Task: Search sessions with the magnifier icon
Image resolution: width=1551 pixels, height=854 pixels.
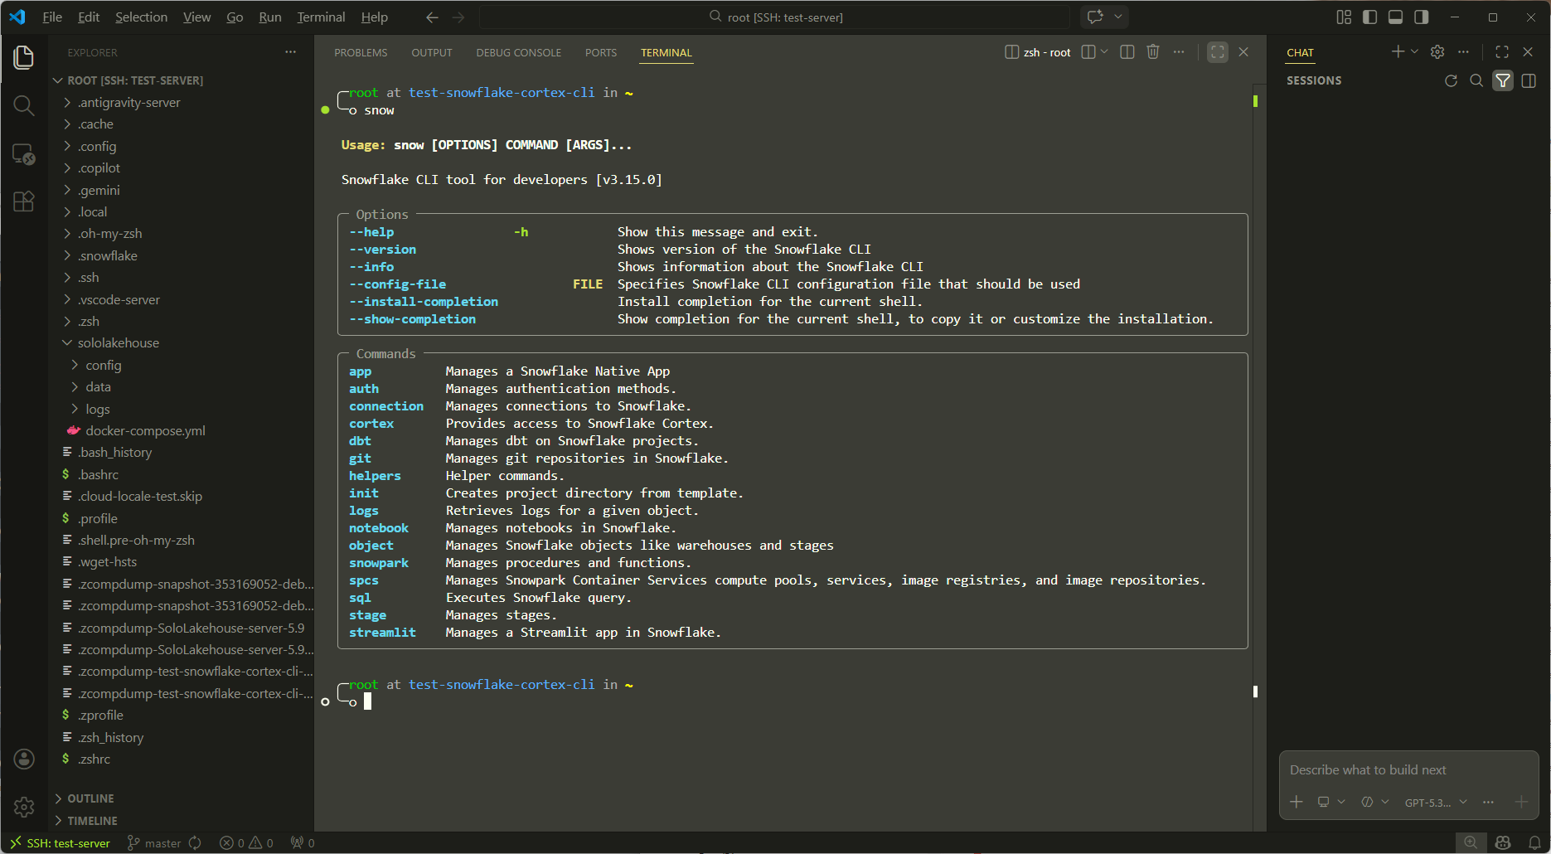Action: (x=1476, y=80)
